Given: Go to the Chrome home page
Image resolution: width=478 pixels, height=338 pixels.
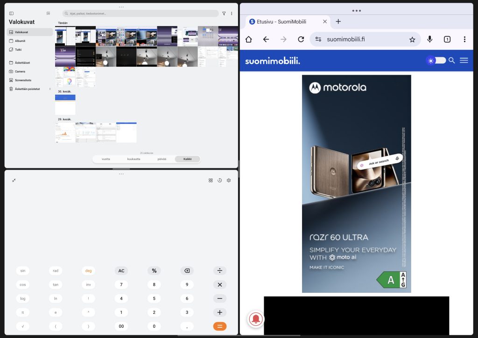Looking at the screenshot, I should click(x=249, y=39).
